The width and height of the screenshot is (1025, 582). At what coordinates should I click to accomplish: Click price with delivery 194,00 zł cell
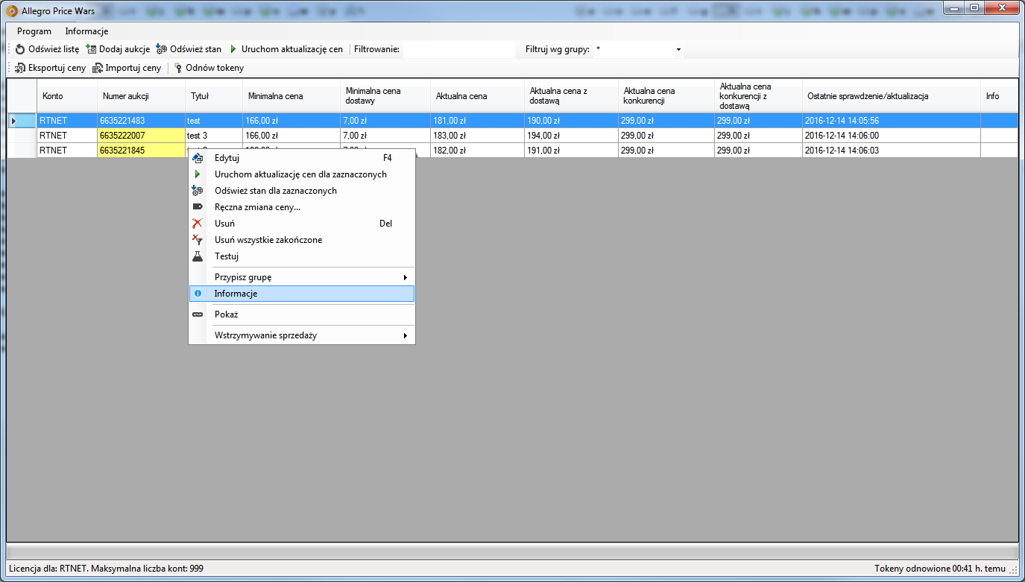tap(571, 136)
